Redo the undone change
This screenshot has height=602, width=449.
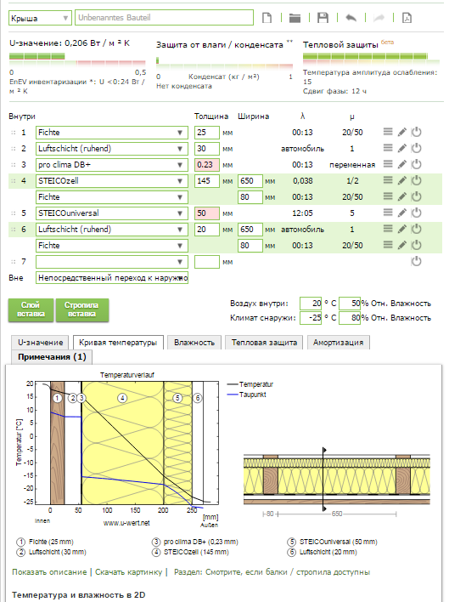pyautogui.click(x=379, y=18)
